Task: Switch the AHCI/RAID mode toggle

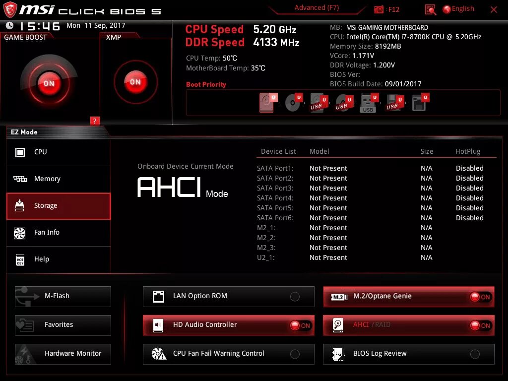Action: 480,325
